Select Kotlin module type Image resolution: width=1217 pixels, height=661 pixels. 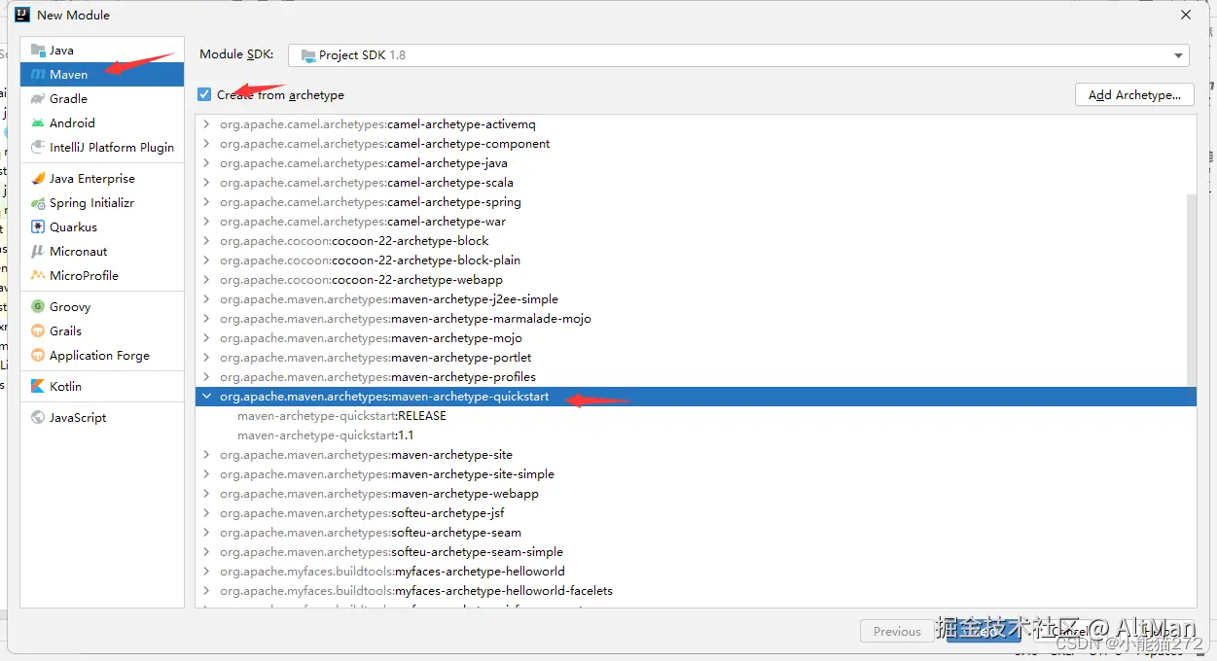click(x=102, y=387)
